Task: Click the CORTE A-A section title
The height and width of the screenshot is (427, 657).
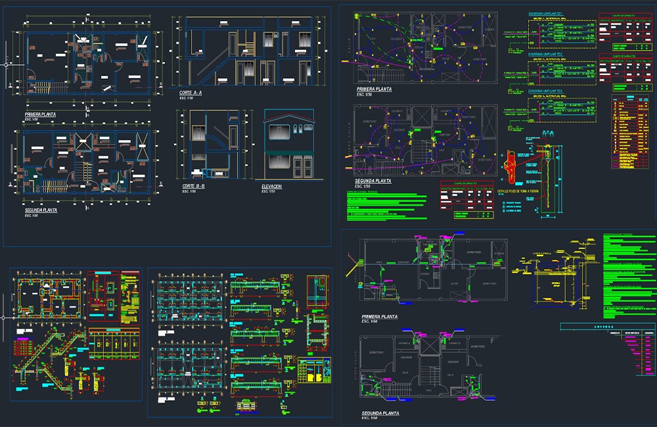Action: (191, 93)
